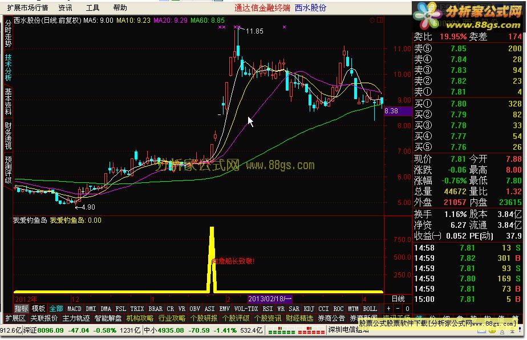Switch indicator to DMA
The width and height of the screenshot is (527, 340).
(x=106, y=309)
